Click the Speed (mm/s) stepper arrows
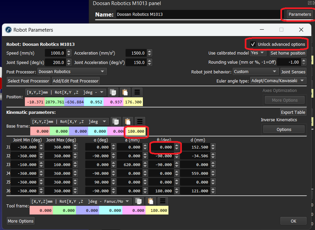Viewport: 315px width, 230px height. pyautogui.click(x=69, y=53)
